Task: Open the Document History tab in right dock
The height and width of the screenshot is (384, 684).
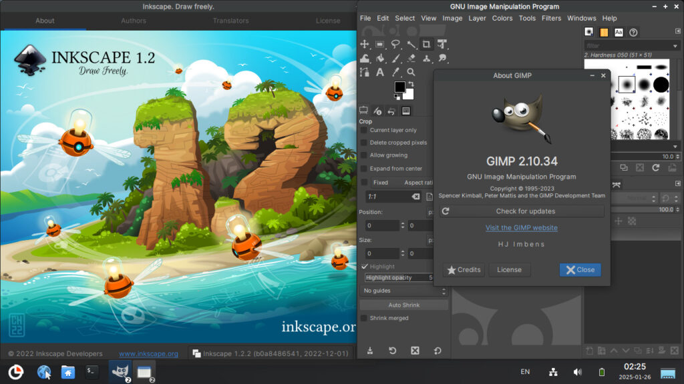Action: pos(633,32)
